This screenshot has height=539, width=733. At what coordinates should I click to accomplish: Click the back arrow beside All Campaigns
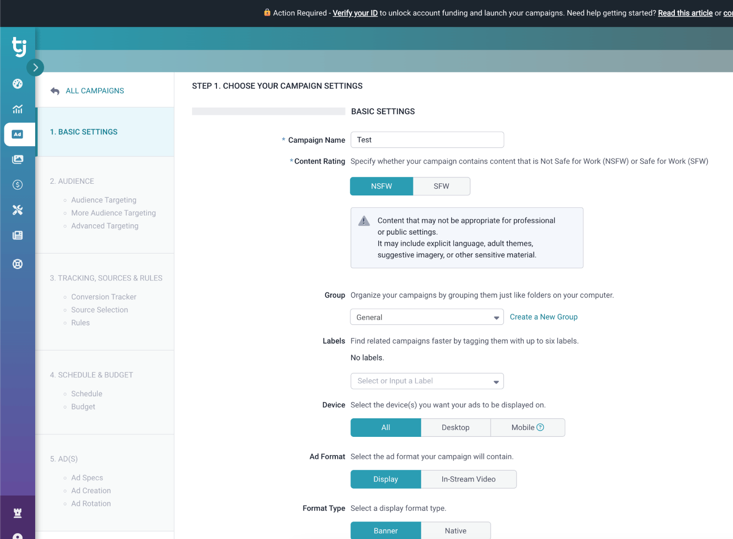[x=55, y=91]
